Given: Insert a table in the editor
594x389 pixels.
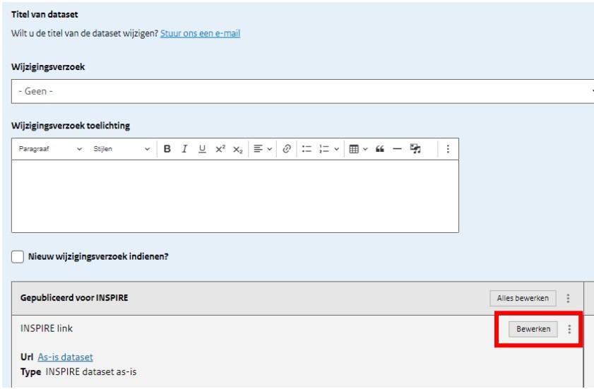Looking at the screenshot, I should 354,149.
